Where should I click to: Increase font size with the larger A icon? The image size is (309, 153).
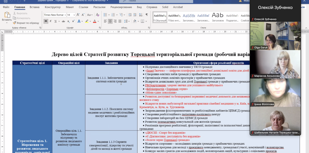coord(78,15)
